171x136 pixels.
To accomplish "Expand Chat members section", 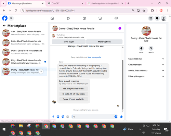I will (146, 65).
